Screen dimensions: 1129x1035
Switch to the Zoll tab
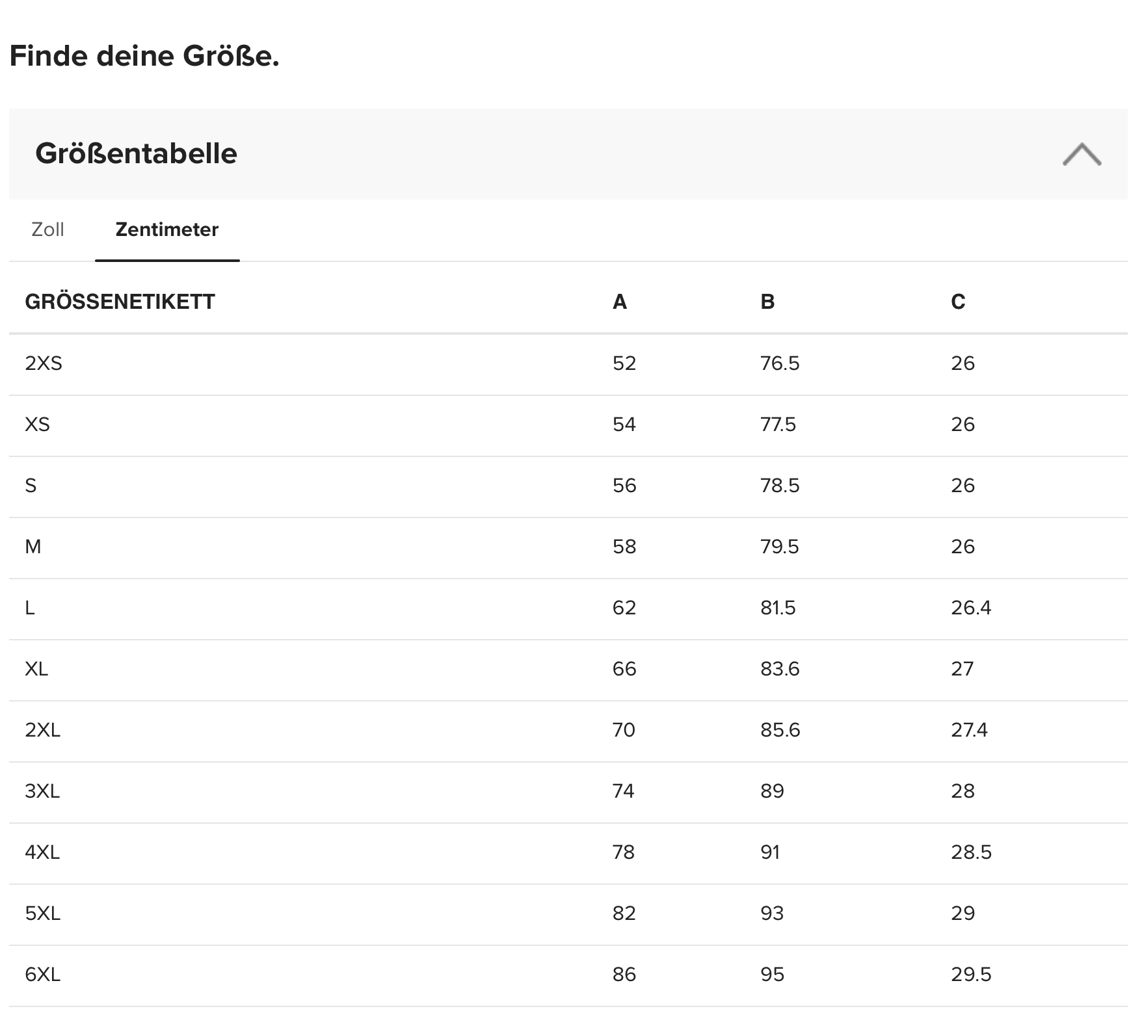[47, 229]
